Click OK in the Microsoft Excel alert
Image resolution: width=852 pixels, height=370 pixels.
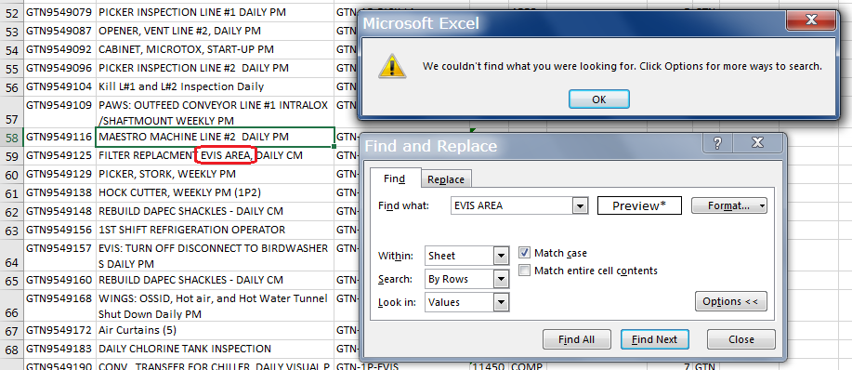[598, 99]
